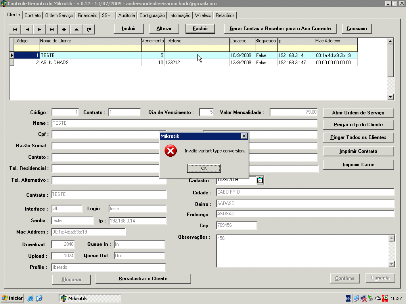Viewport: 406px width, 304px height.
Task: Go to previous record arrow
Action: 27,29
